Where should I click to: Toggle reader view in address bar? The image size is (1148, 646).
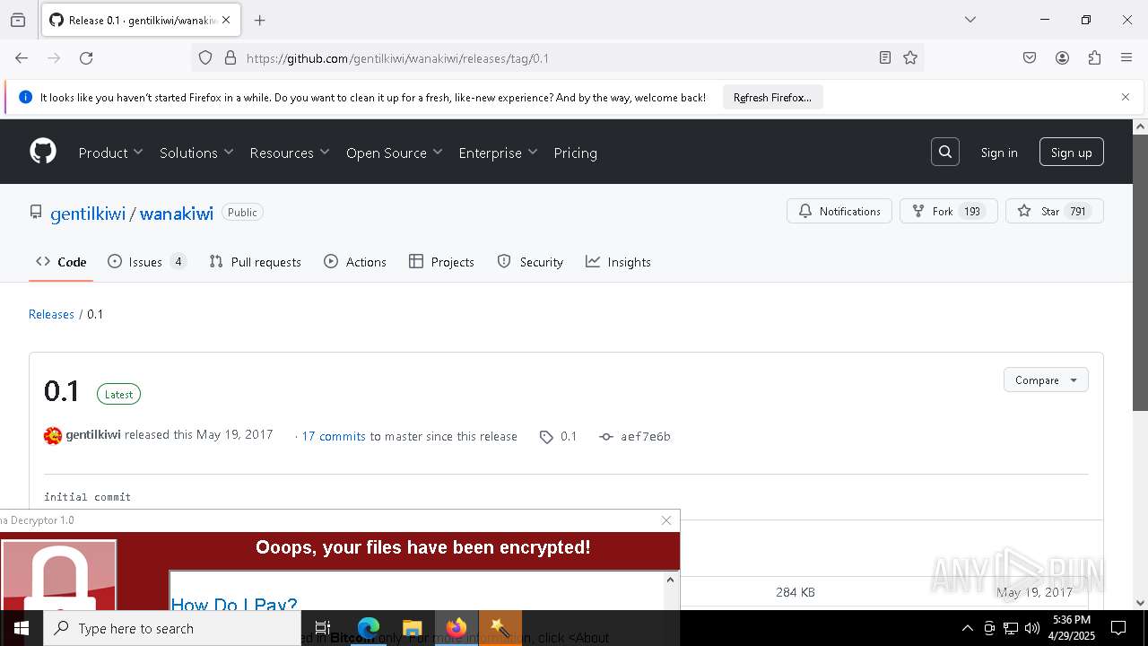point(885,58)
